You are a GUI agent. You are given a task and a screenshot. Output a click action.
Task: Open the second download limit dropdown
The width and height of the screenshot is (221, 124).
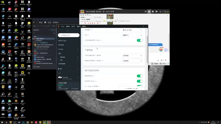click(x=132, y=61)
